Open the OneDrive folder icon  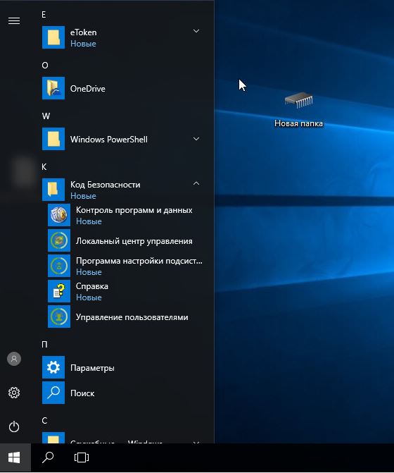(x=53, y=88)
